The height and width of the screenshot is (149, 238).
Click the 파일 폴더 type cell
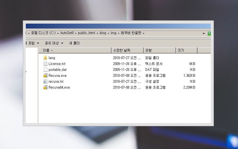tap(152, 58)
